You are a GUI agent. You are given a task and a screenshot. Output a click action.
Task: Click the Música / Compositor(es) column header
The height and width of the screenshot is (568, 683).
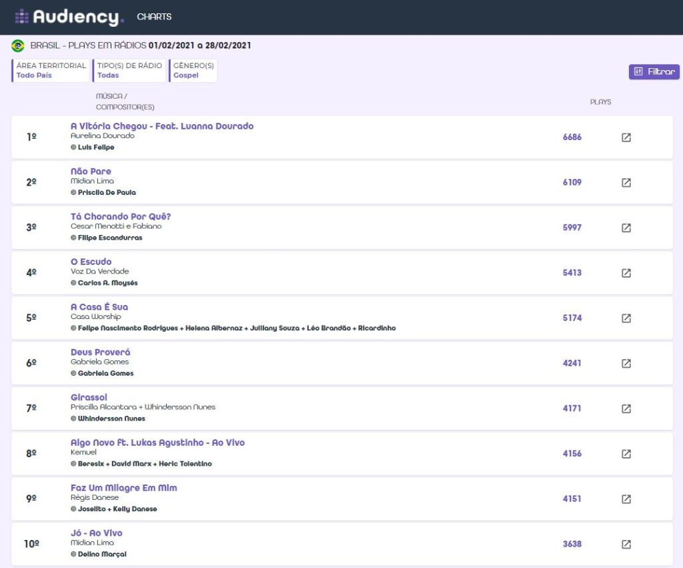point(125,101)
